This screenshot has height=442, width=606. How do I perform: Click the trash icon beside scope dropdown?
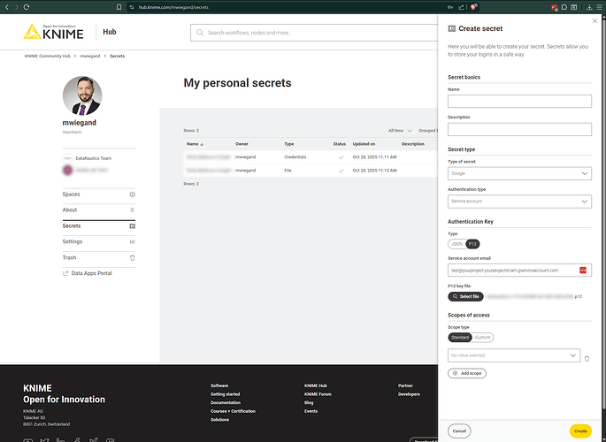[x=586, y=358]
